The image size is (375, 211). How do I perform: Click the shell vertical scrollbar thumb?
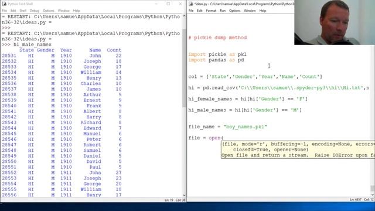pyautogui.click(x=184, y=68)
